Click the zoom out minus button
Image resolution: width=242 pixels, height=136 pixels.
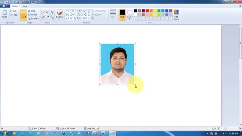[219, 128]
